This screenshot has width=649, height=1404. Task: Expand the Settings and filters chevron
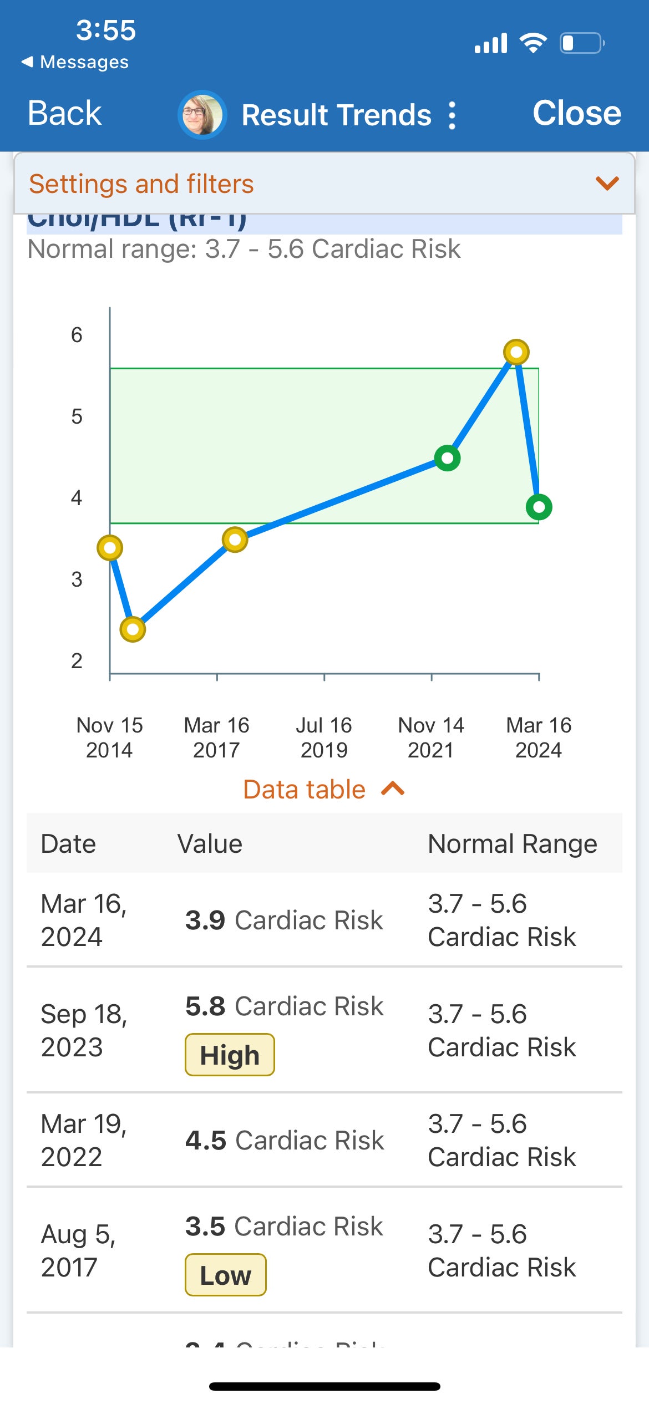coord(607,184)
